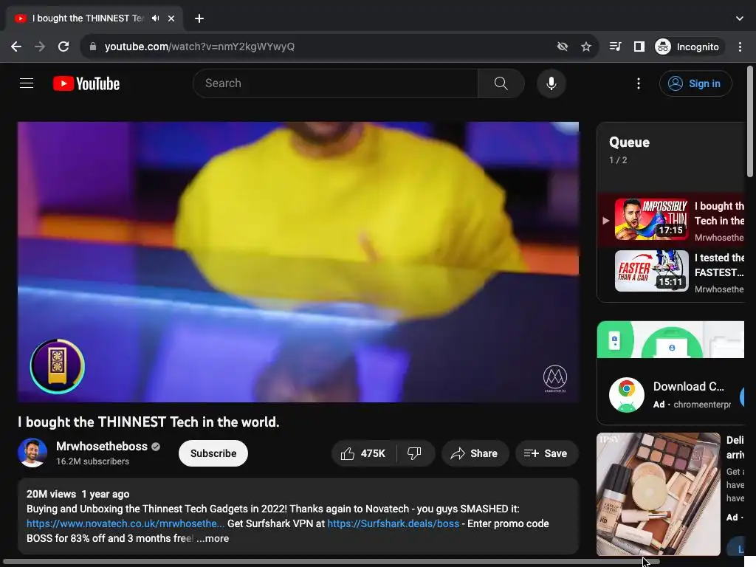Viewport: 756px width, 567px height.
Task: Bookmark this page with the star
Action: click(585, 47)
